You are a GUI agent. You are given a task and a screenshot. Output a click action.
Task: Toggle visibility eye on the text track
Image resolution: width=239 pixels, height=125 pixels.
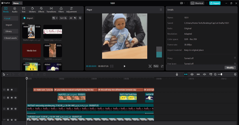(x=12, y=89)
